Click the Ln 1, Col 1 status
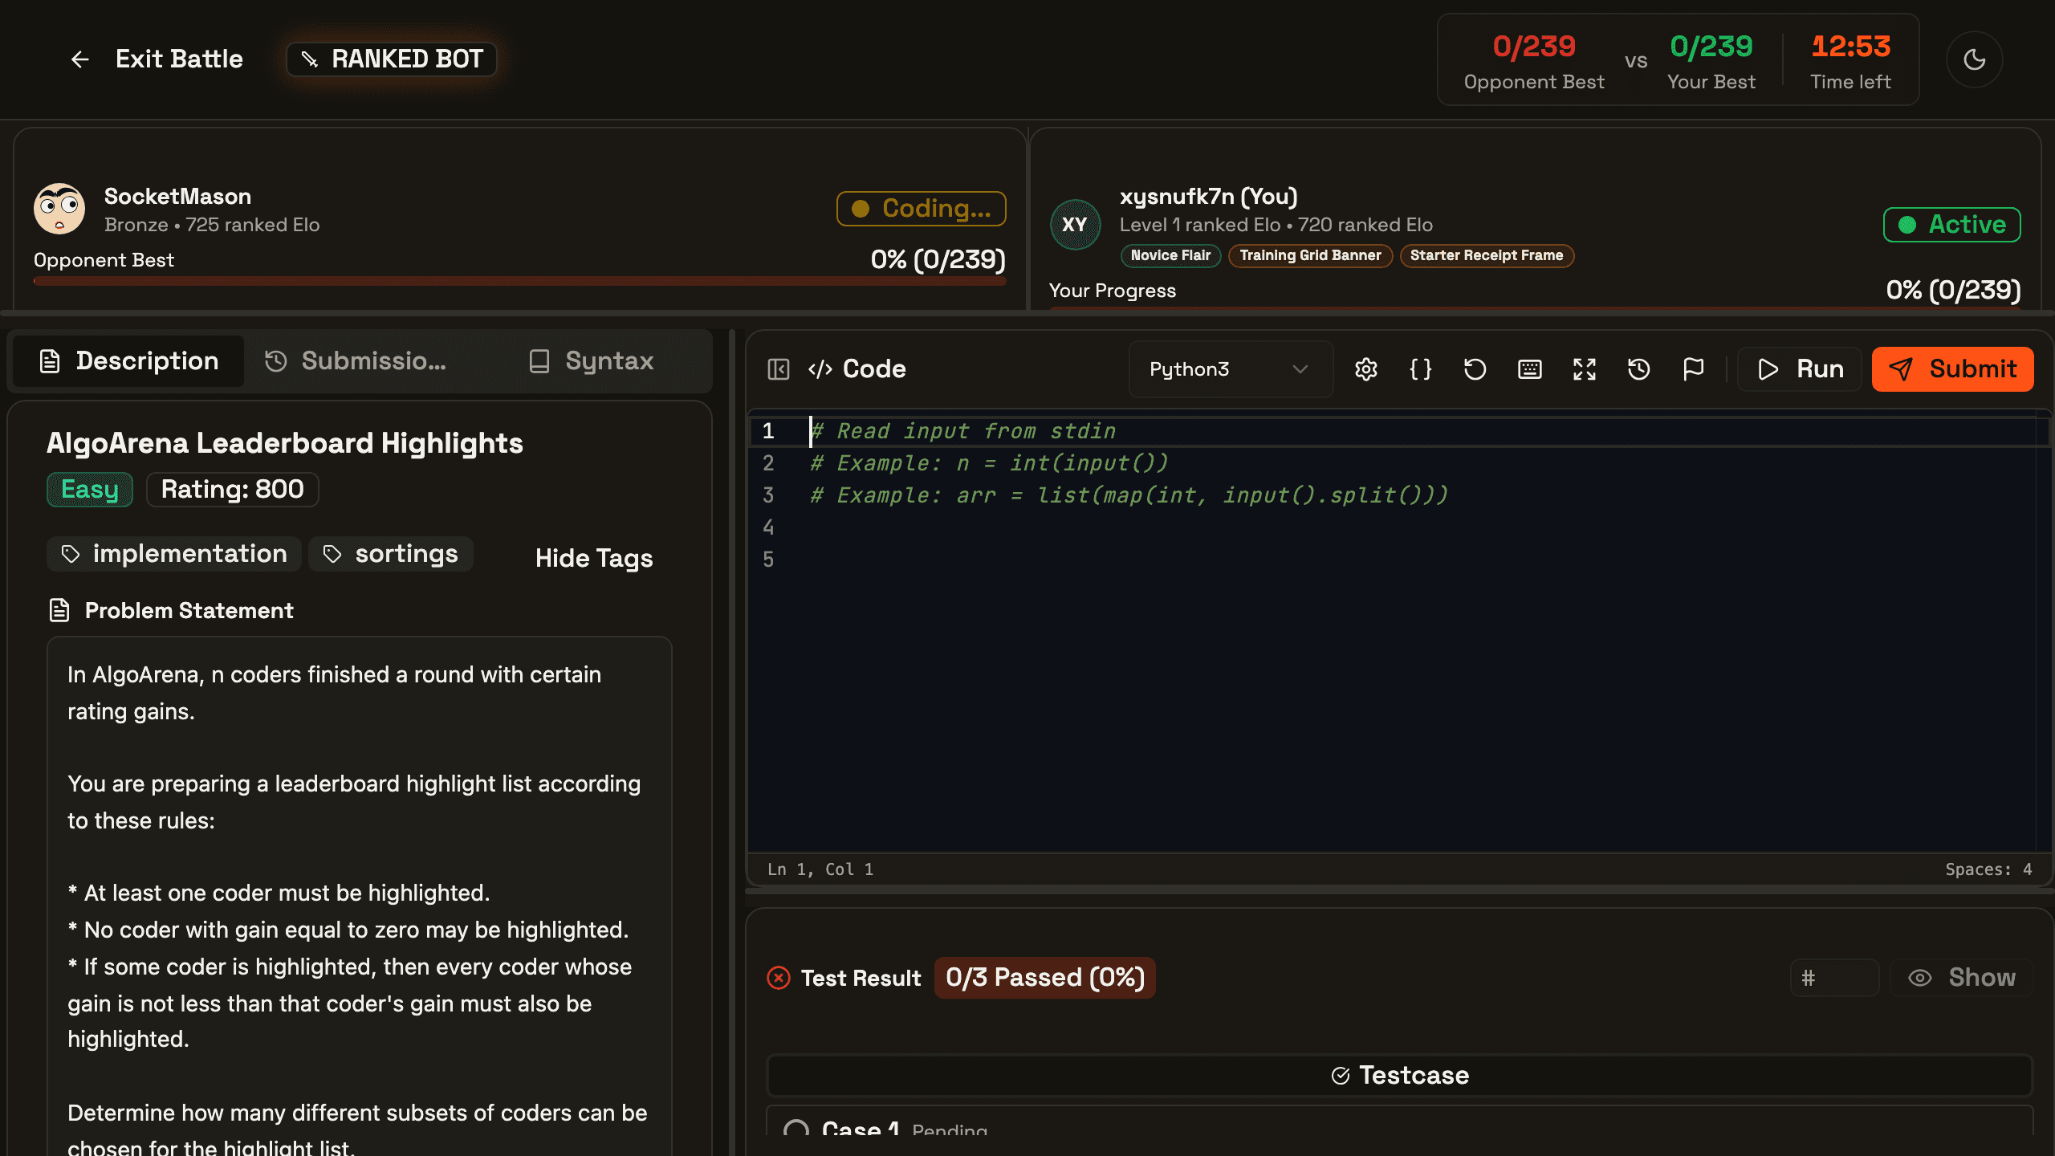 point(820,869)
